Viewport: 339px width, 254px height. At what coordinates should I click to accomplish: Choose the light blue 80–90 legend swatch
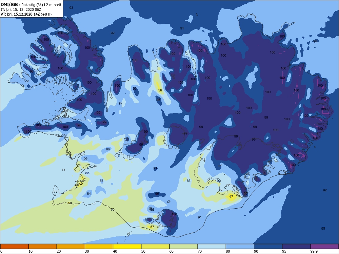[240, 247]
